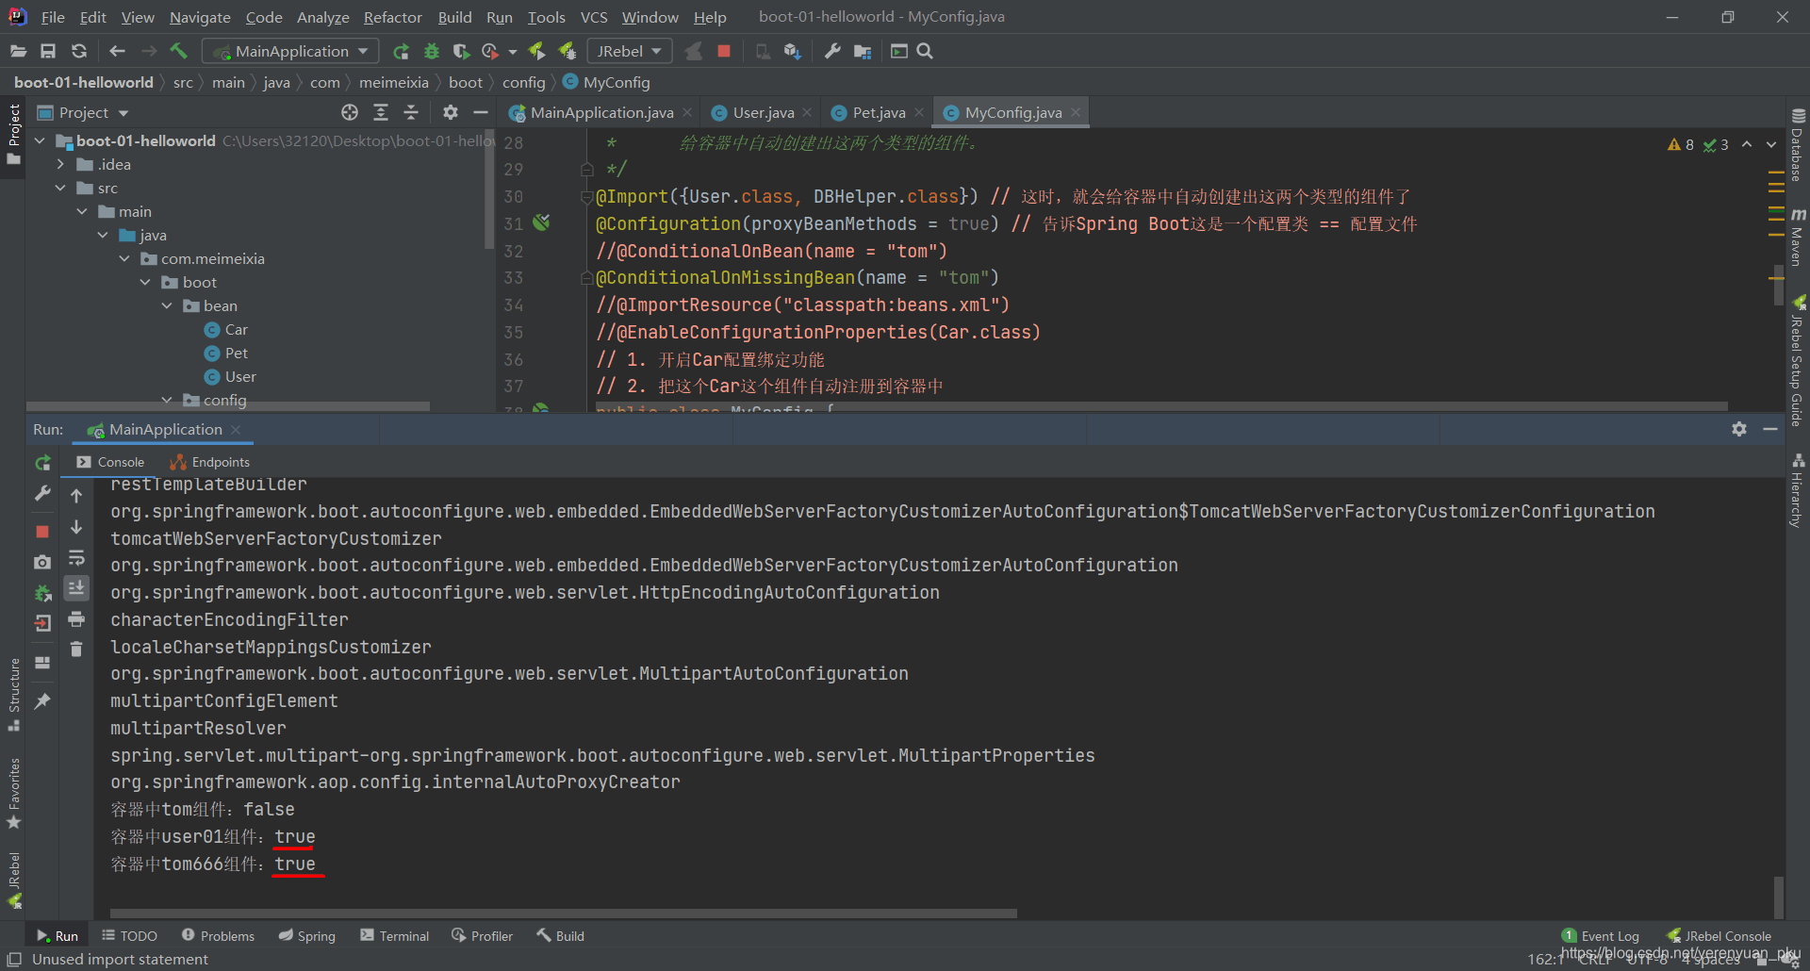
Task: Click console horizontal scrollbar
Action: (564, 913)
